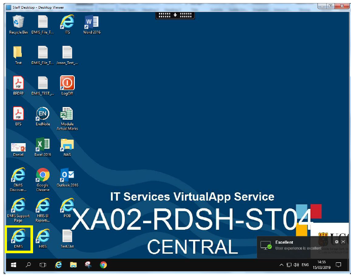Image resolution: width=351 pixels, height=275 pixels.
Task: Show hidden system tray icons
Action: 281,265
